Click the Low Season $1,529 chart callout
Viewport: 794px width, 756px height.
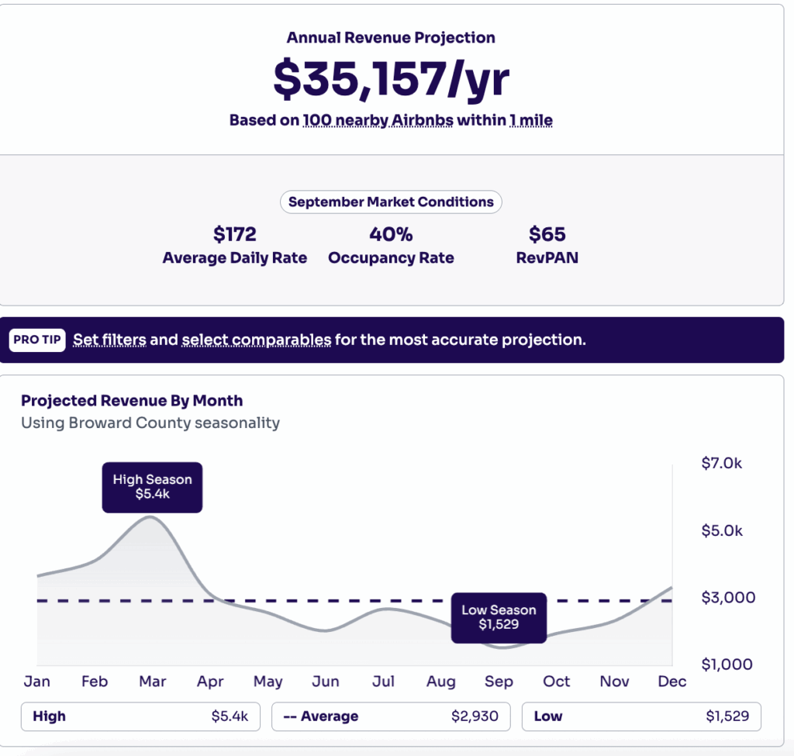[499, 618]
